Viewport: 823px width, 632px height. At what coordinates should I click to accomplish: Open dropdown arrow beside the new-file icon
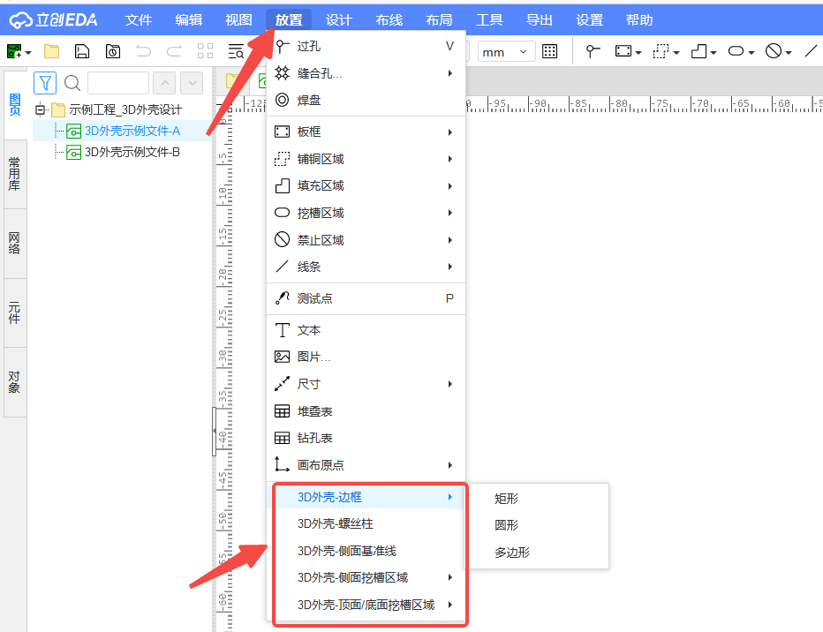tap(28, 53)
